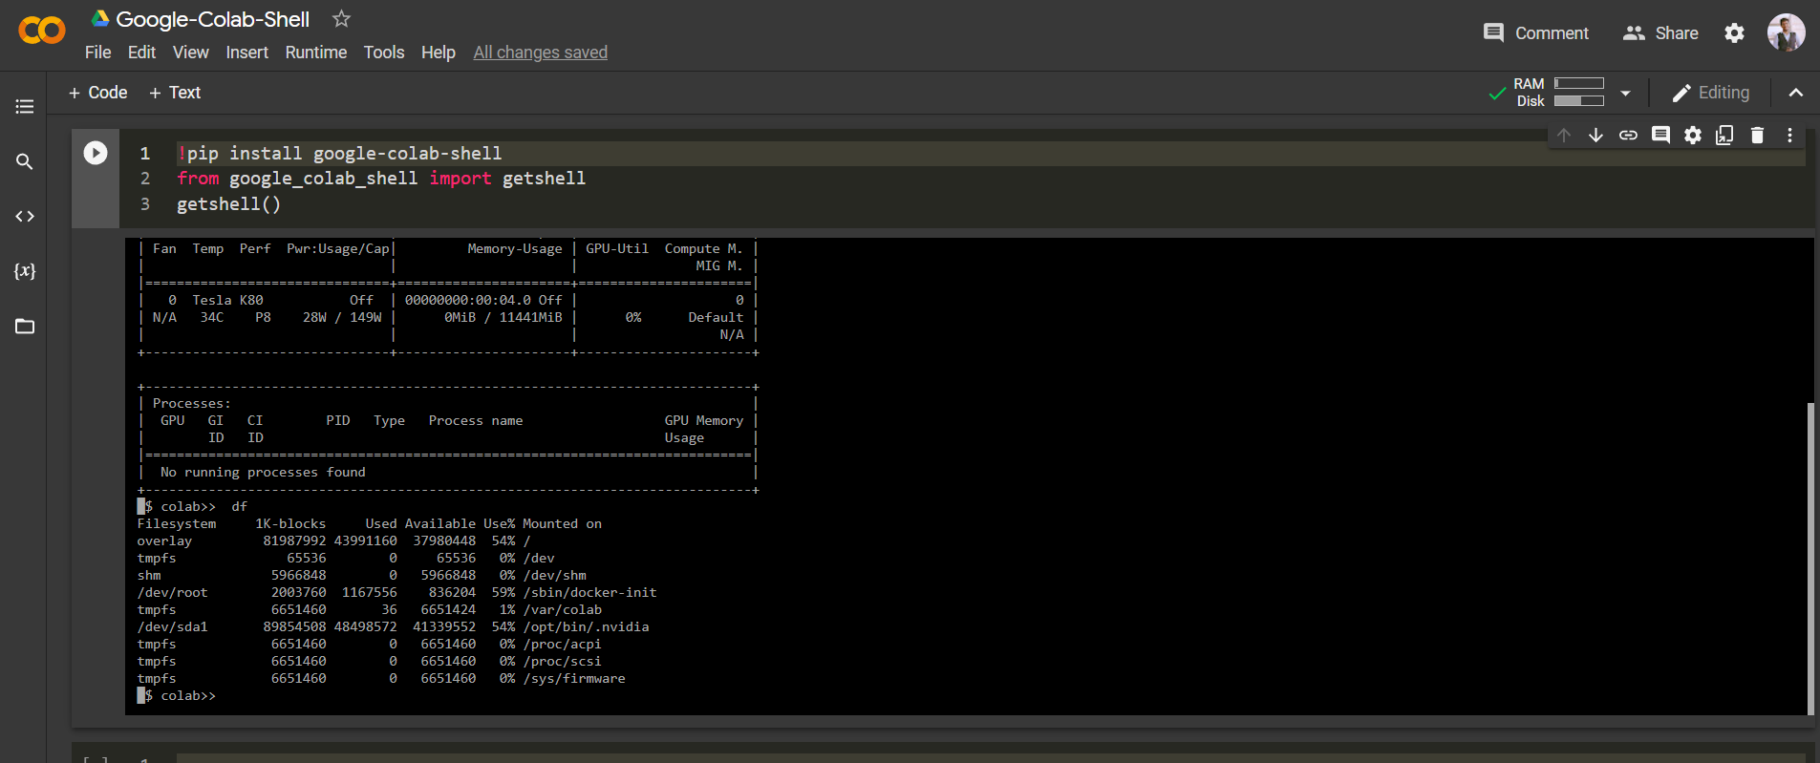
Task: Click the Share button
Action: 1660,33
